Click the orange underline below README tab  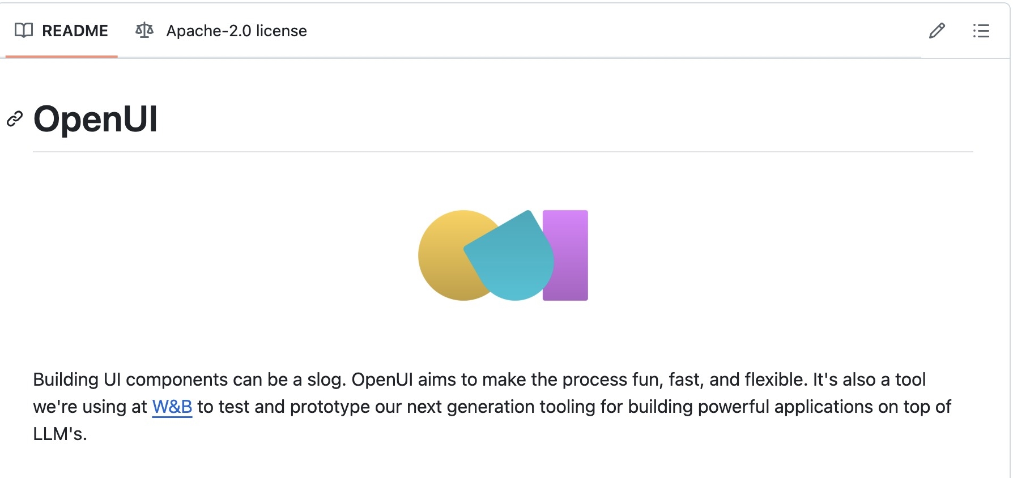tap(62, 56)
